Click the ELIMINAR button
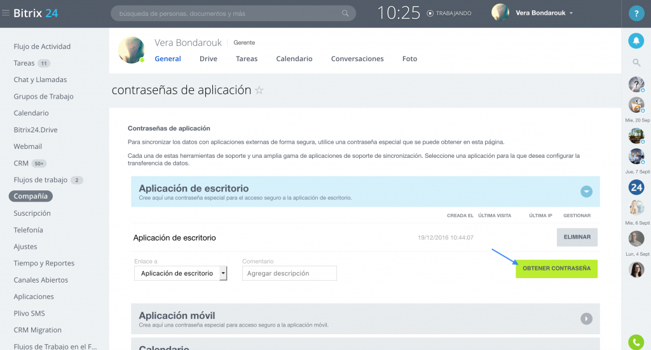651x350 pixels. point(577,237)
